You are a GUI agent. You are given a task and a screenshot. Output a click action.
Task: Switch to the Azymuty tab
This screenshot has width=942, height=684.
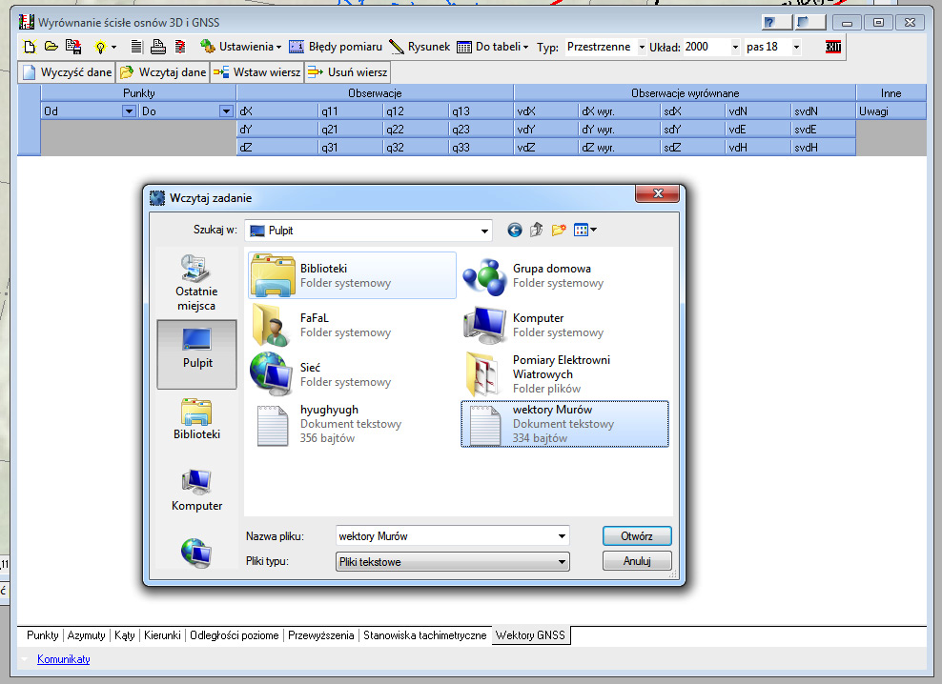[86, 635]
